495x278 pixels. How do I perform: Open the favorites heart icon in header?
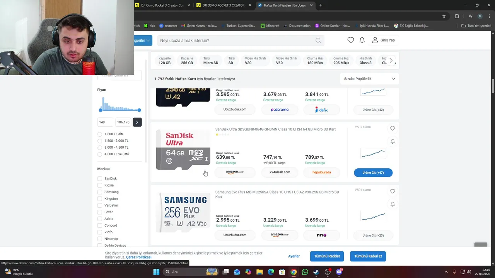(x=350, y=40)
